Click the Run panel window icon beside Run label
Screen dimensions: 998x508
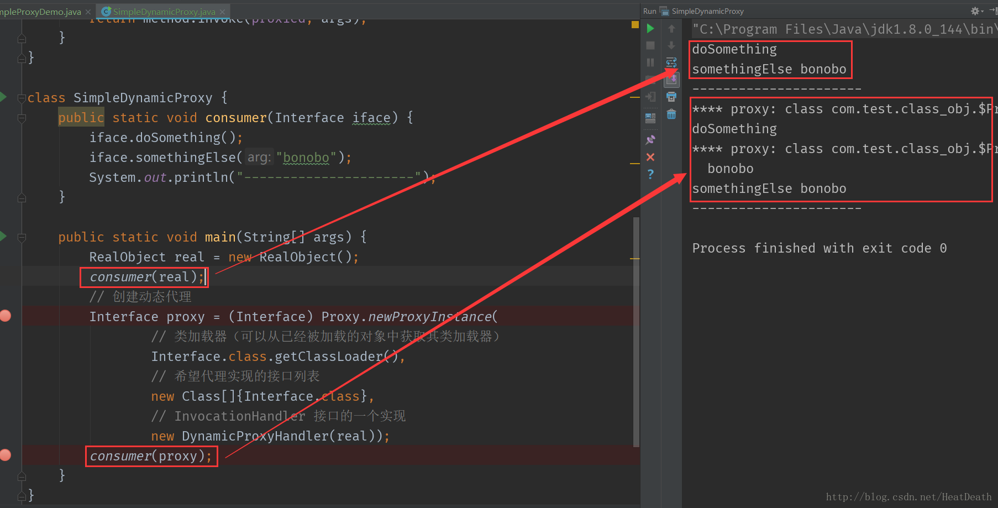[664, 11]
